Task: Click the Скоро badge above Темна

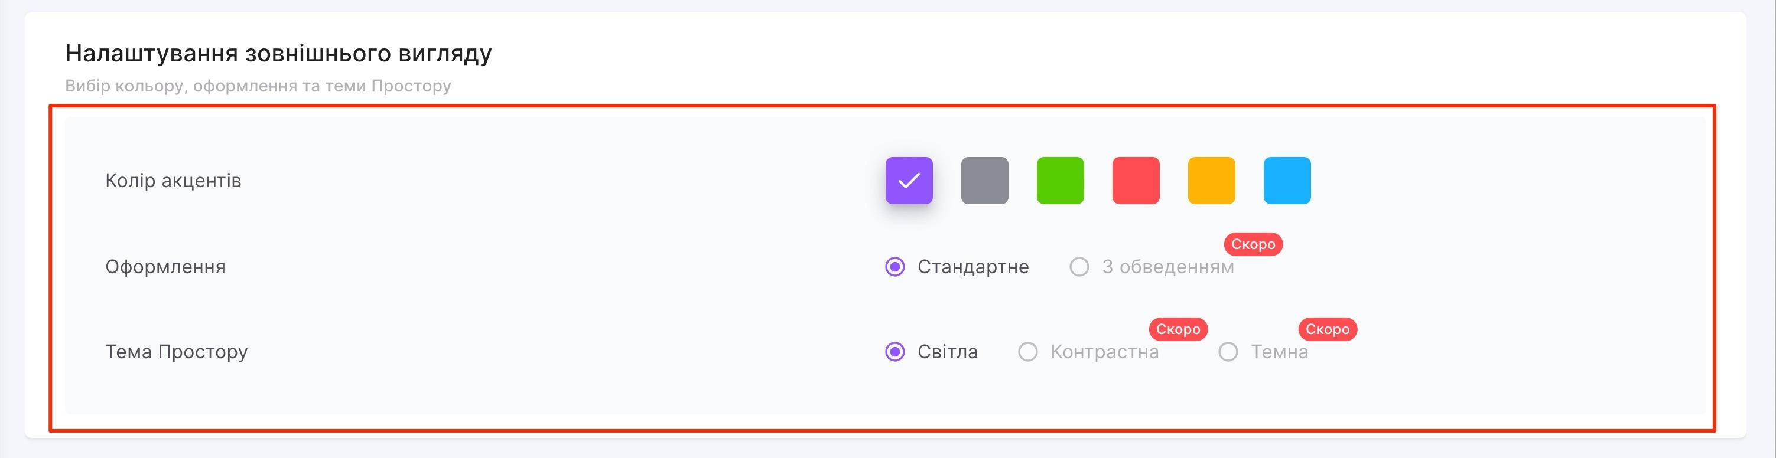Action: point(1326,329)
